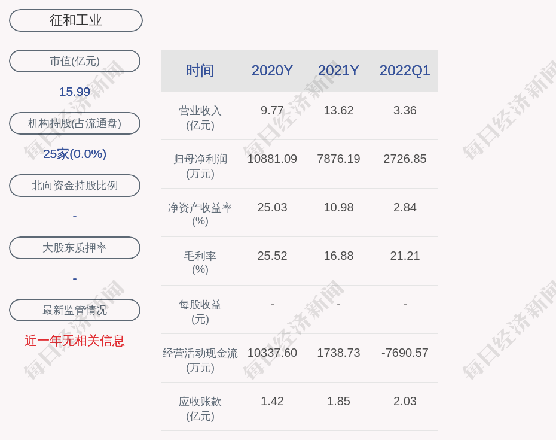Viewport: 556px width, 440px height.
Task: Click the 25家(0.0%) holdings value
Action: (75, 154)
